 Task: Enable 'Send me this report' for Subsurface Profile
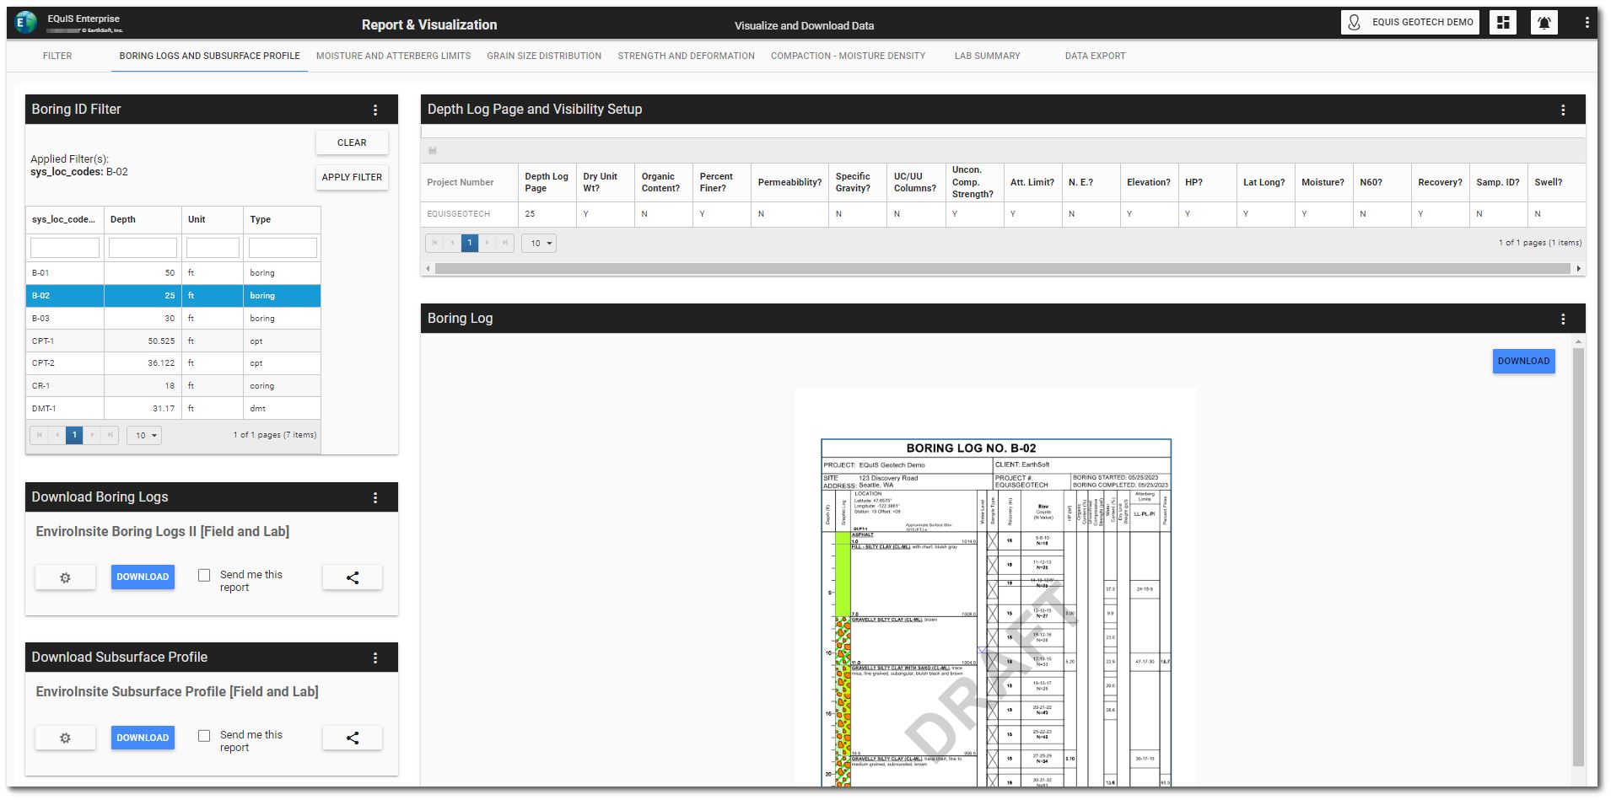pos(204,735)
